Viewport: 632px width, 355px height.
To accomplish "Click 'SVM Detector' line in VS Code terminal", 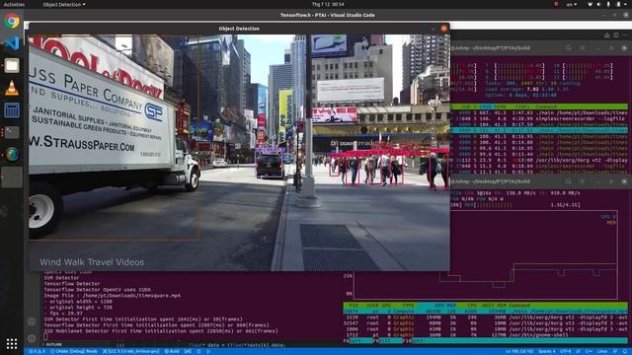I will tap(61, 278).
